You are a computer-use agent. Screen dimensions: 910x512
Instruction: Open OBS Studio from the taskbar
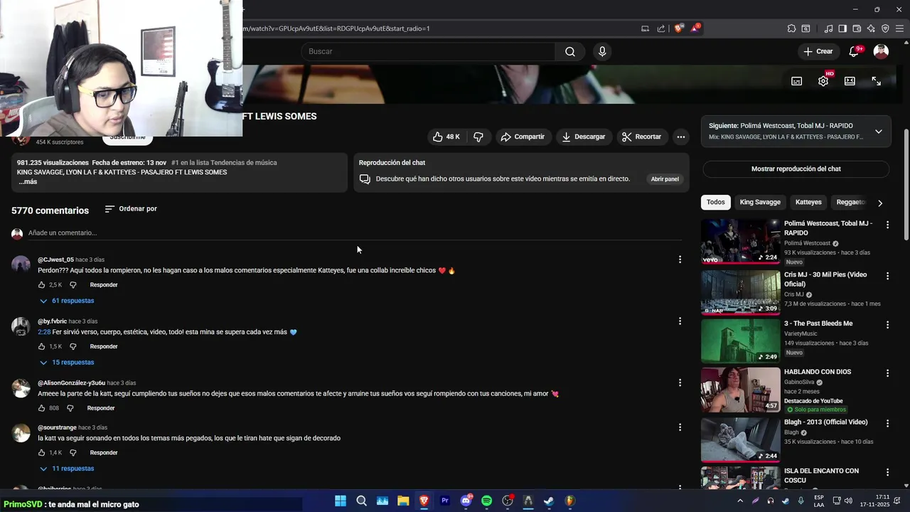(x=508, y=501)
